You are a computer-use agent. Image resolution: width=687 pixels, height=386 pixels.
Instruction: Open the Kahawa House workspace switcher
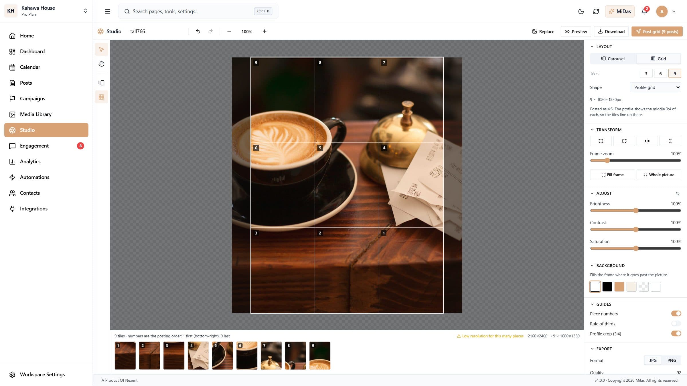pyautogui.click(x=46, y=11)
